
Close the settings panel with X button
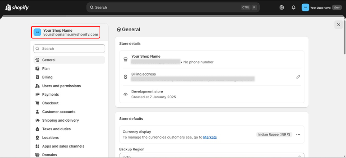click(338, 24)
